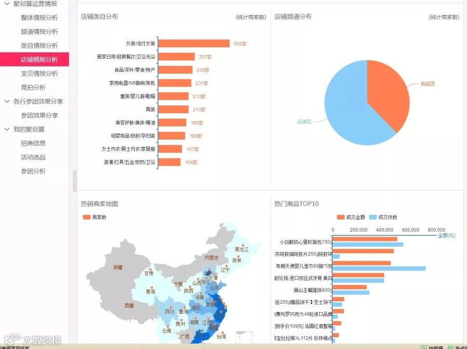The image size is (467, 349).
Task: Collapse the sidebar using the arrow handle
Action: pyautogui.click(x=75, y=181)
